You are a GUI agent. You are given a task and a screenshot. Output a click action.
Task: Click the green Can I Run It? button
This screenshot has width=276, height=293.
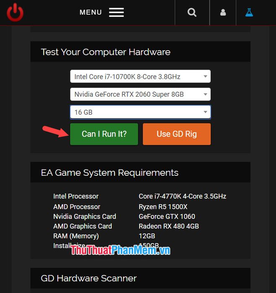pyautogui.click(x=104, y=134)
